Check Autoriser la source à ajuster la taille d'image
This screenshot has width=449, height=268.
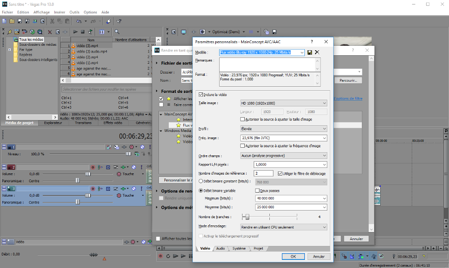click(x=242, y=119)
